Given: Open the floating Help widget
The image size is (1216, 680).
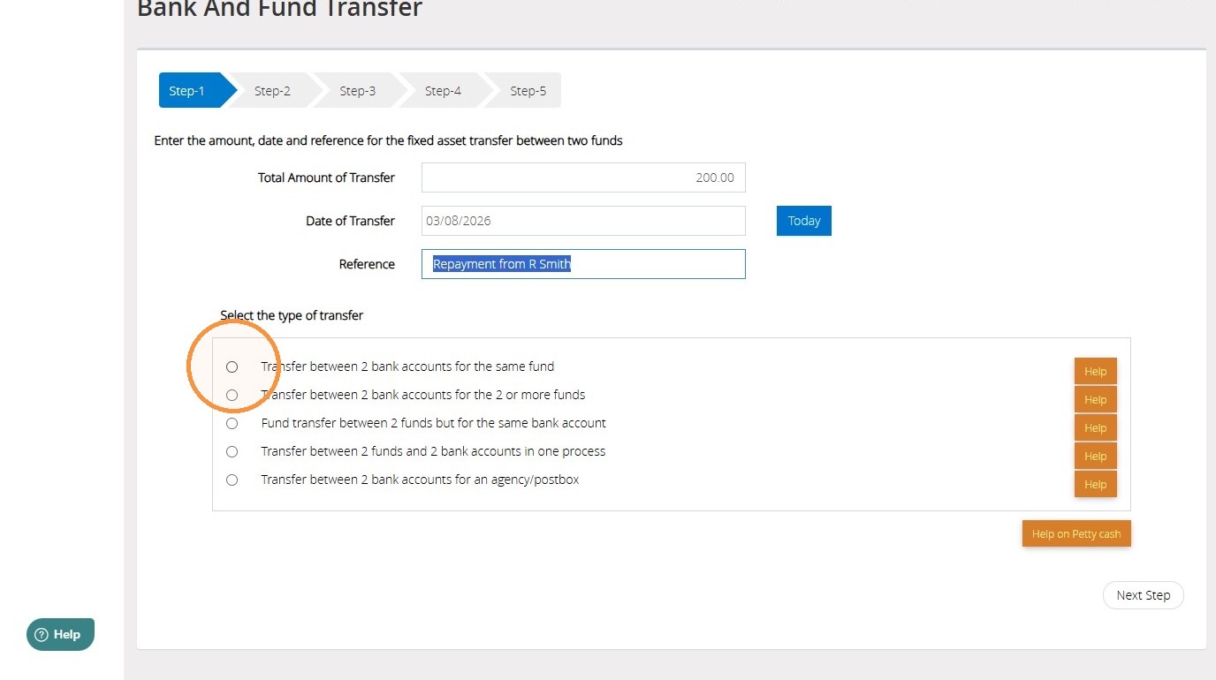Looking at the screenshot, I should tap(60, 634).
